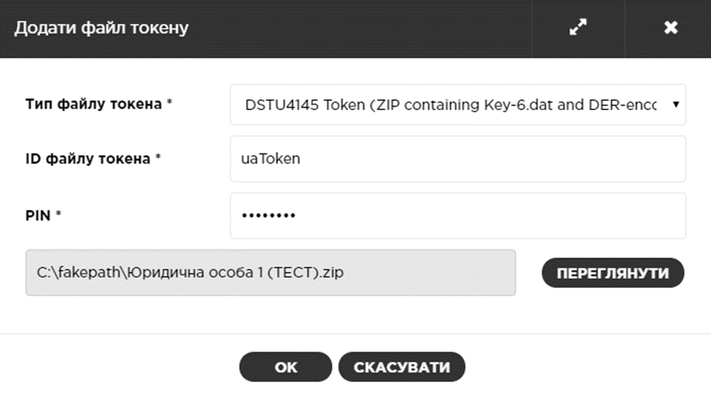Click the arrow on the DSTU4145 Token combo box

coord(674,106)
